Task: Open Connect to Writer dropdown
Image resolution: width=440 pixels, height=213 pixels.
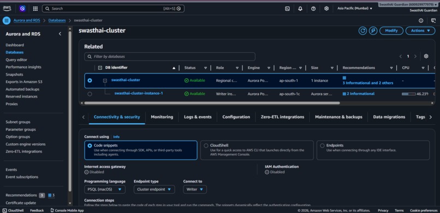Action: point(195,190)
